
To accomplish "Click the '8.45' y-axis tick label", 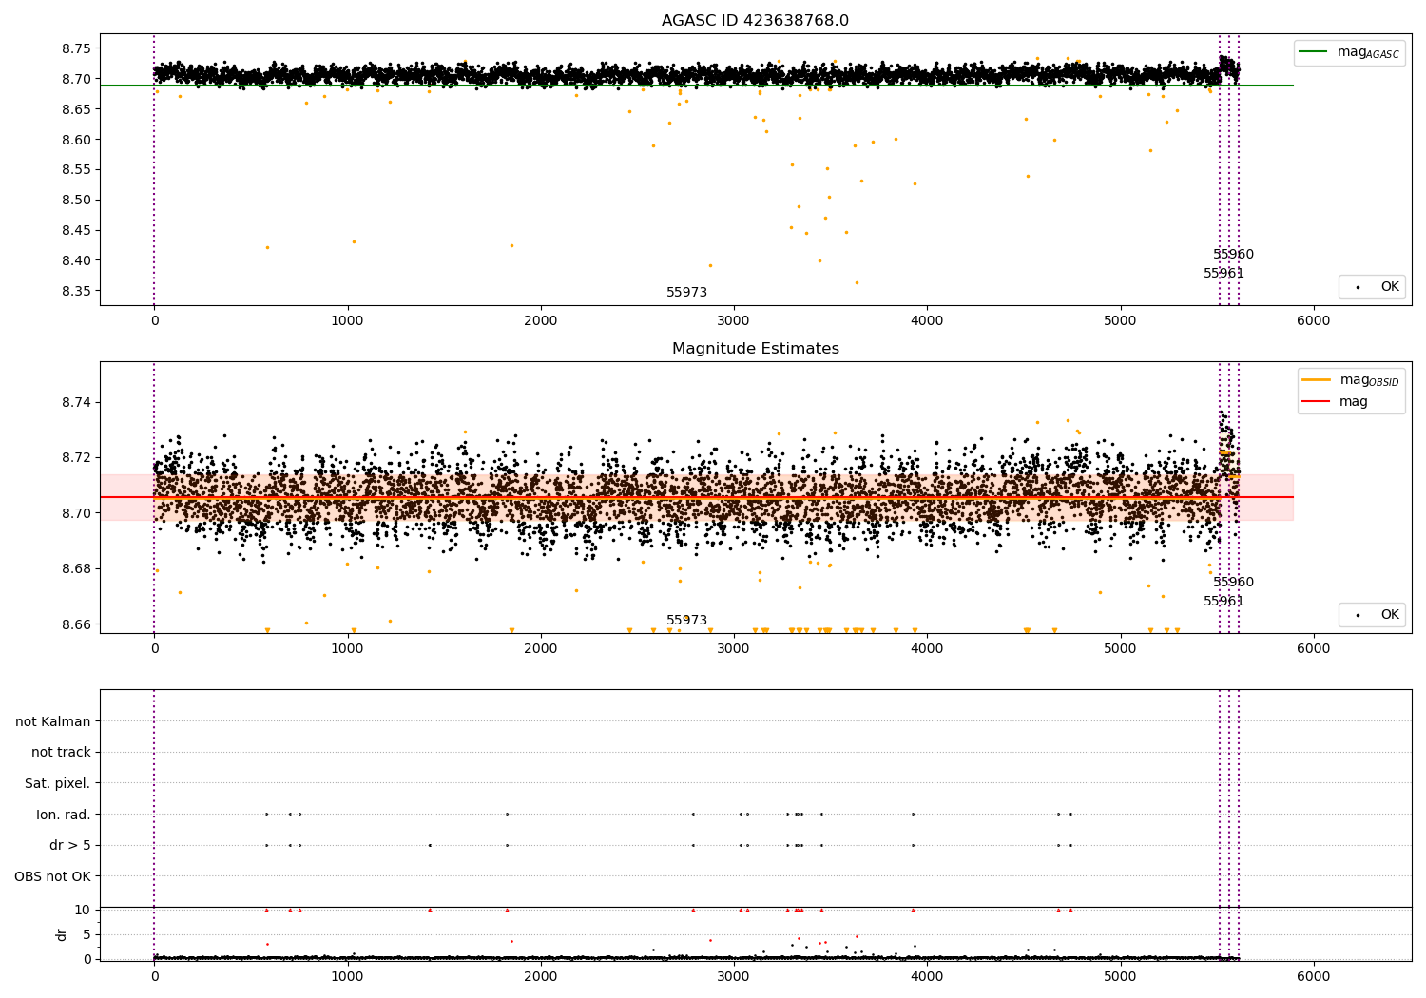I will point(76,230).
